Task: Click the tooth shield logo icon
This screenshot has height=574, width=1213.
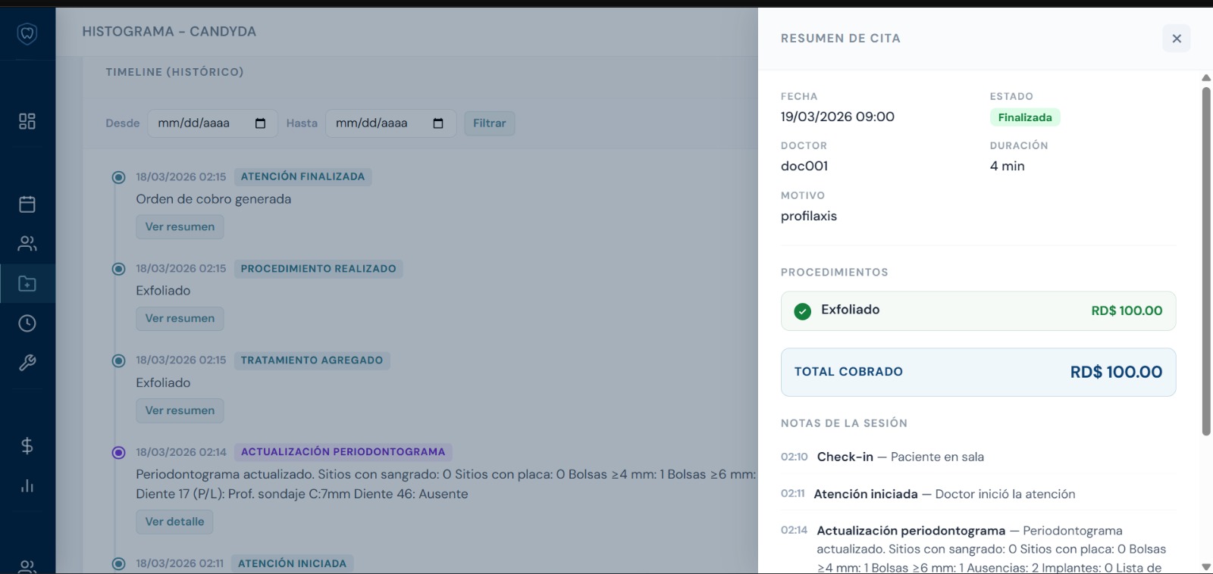Action: [27, 33]
